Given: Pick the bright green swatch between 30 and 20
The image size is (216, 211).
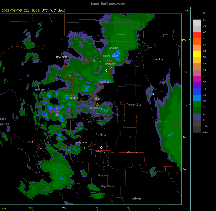Looking at the screenshot, I should (197, 104).
